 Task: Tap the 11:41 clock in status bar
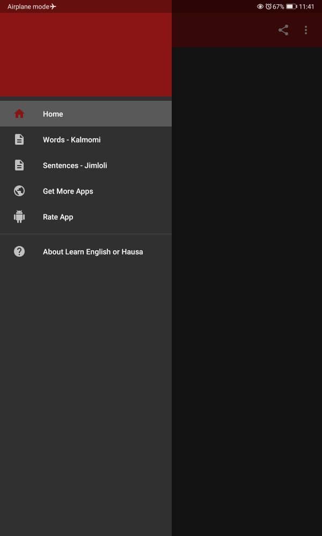306,6
